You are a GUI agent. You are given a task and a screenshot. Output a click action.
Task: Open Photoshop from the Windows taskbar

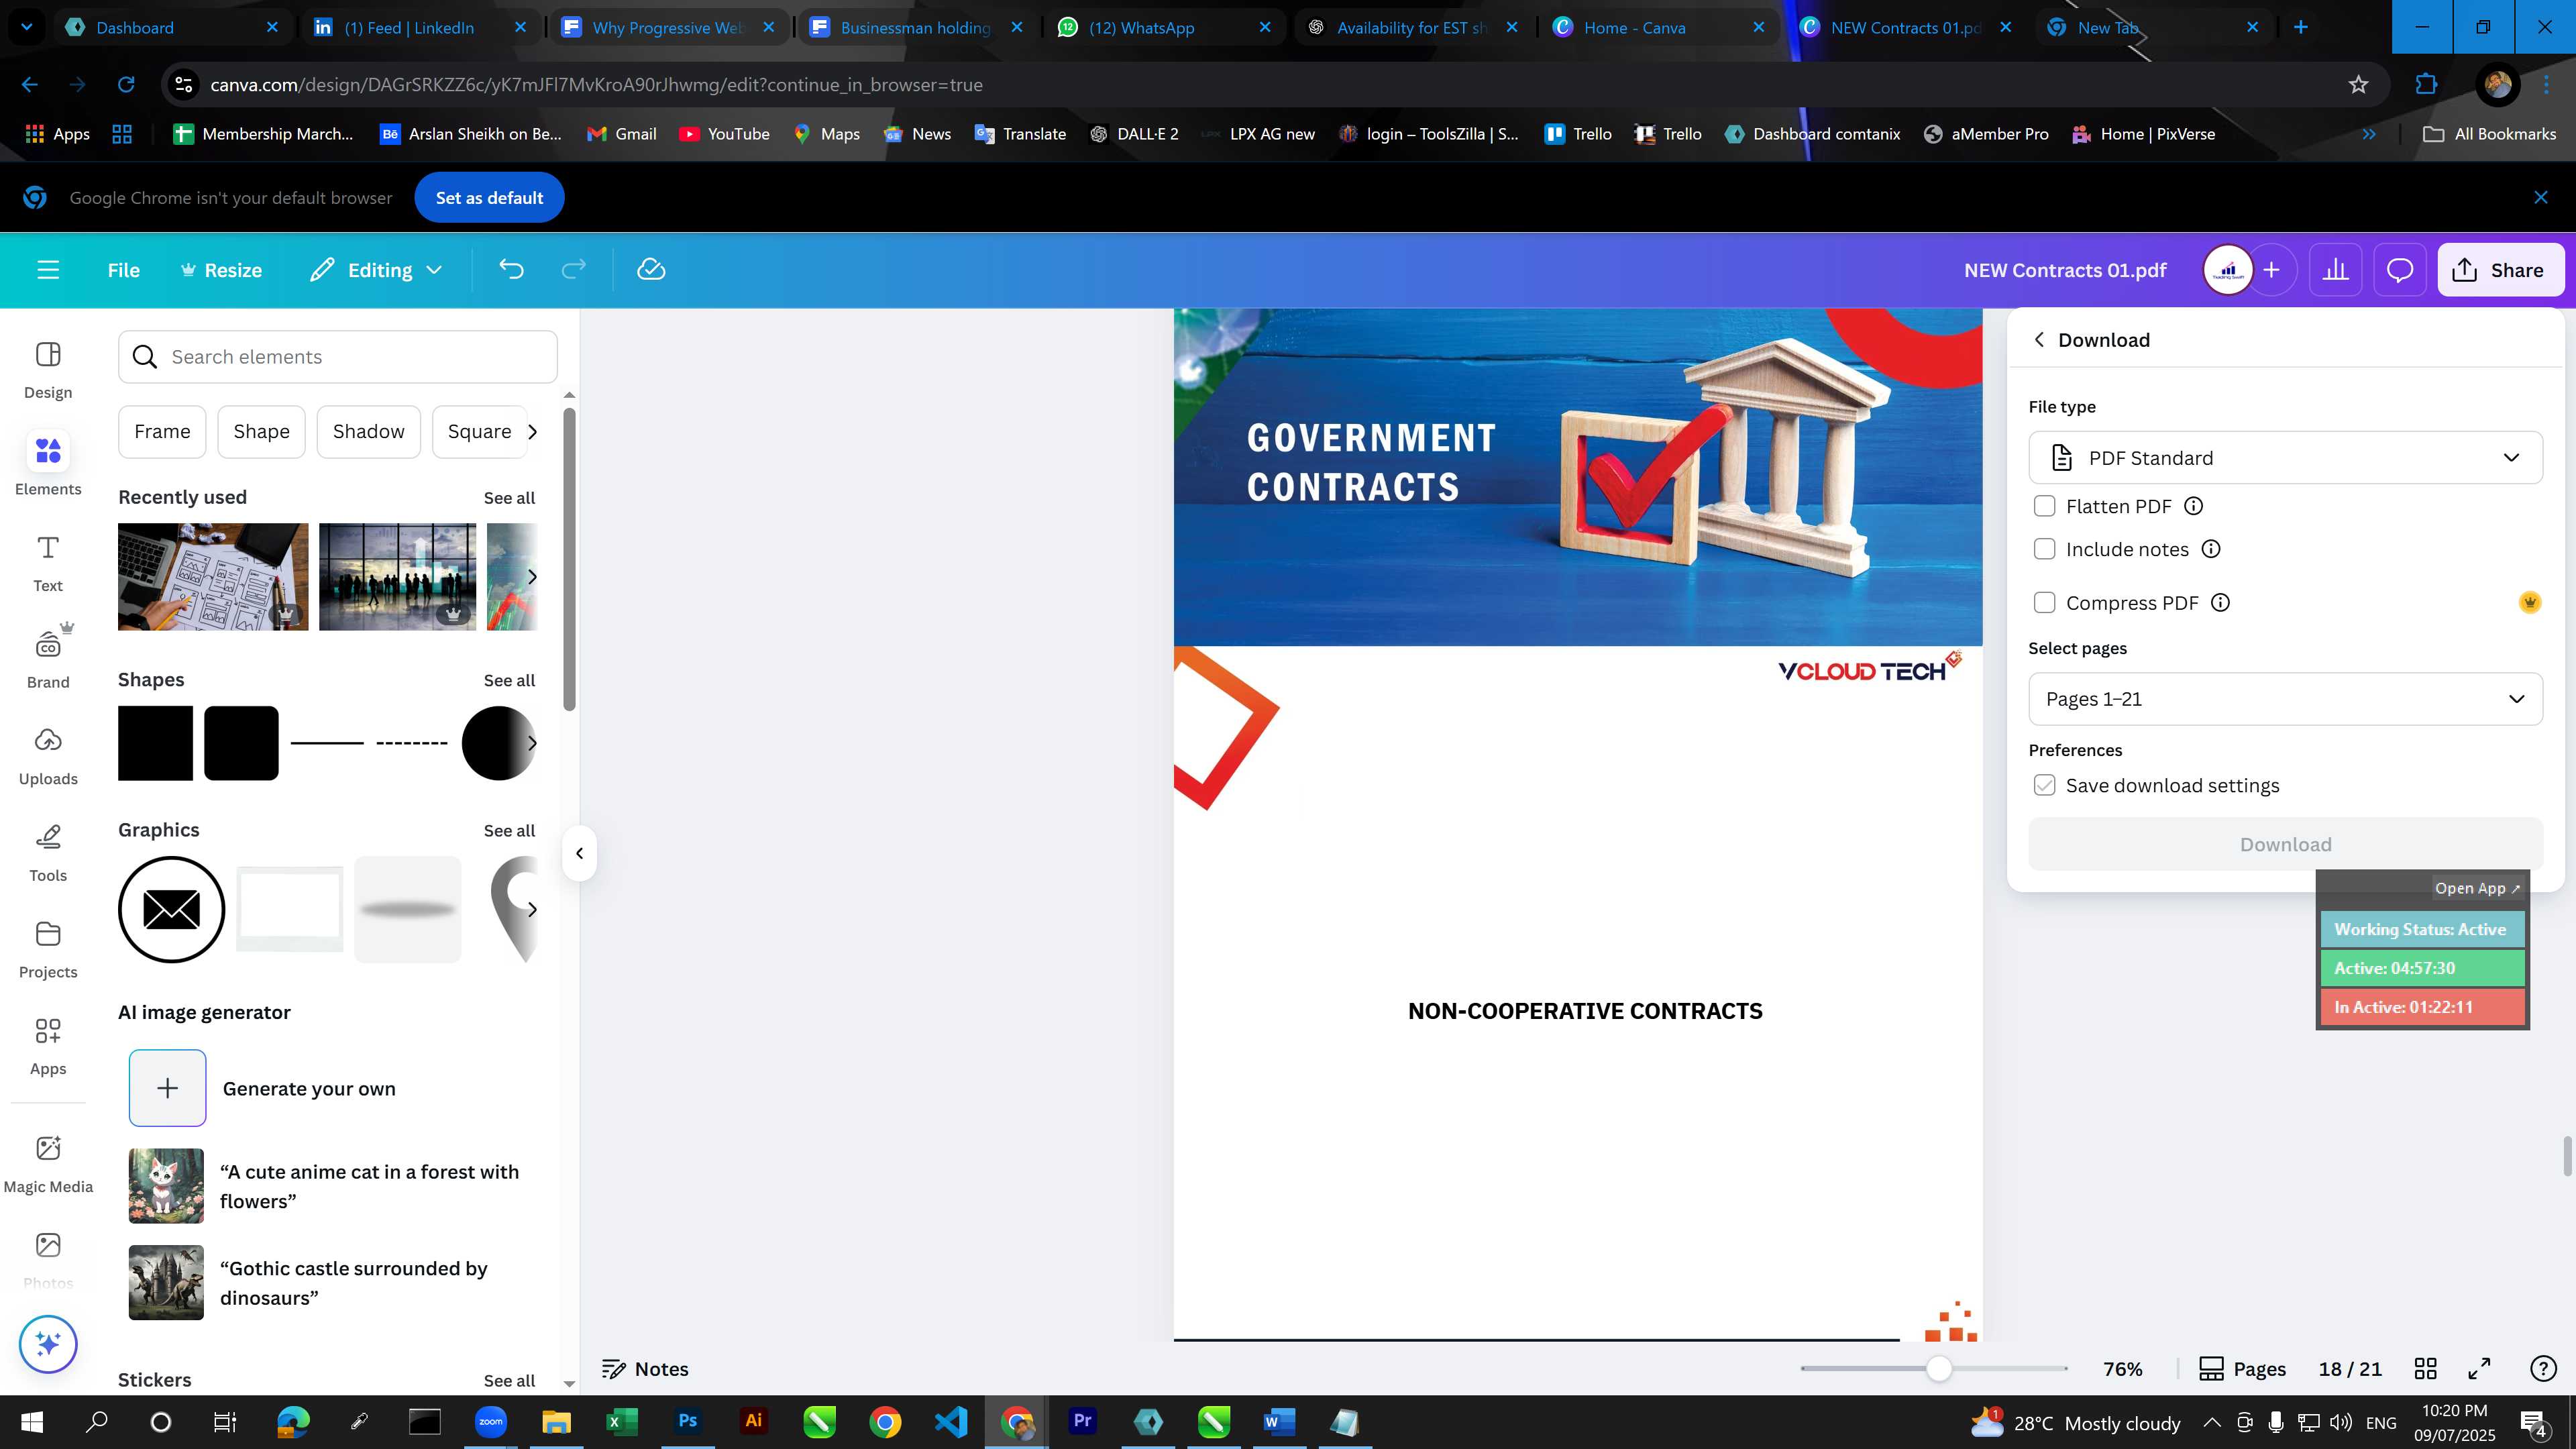click(x=688, y=1422)
